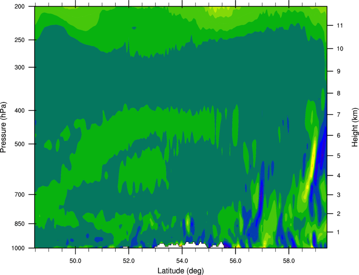Screen dimensions: 359x275
Task: Click the Pressure (hPa) axis title
Action: pos(3,127)
